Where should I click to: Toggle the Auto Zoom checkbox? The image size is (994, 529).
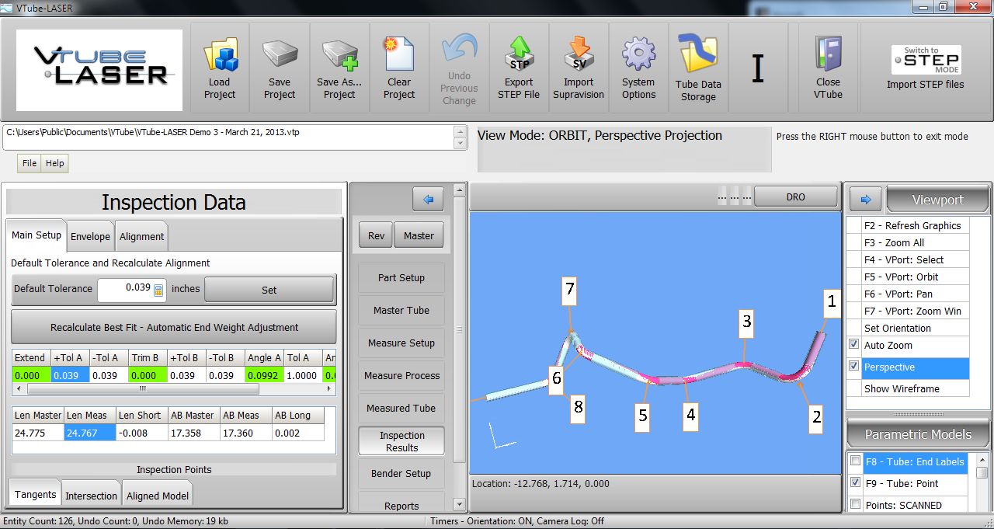854,345
